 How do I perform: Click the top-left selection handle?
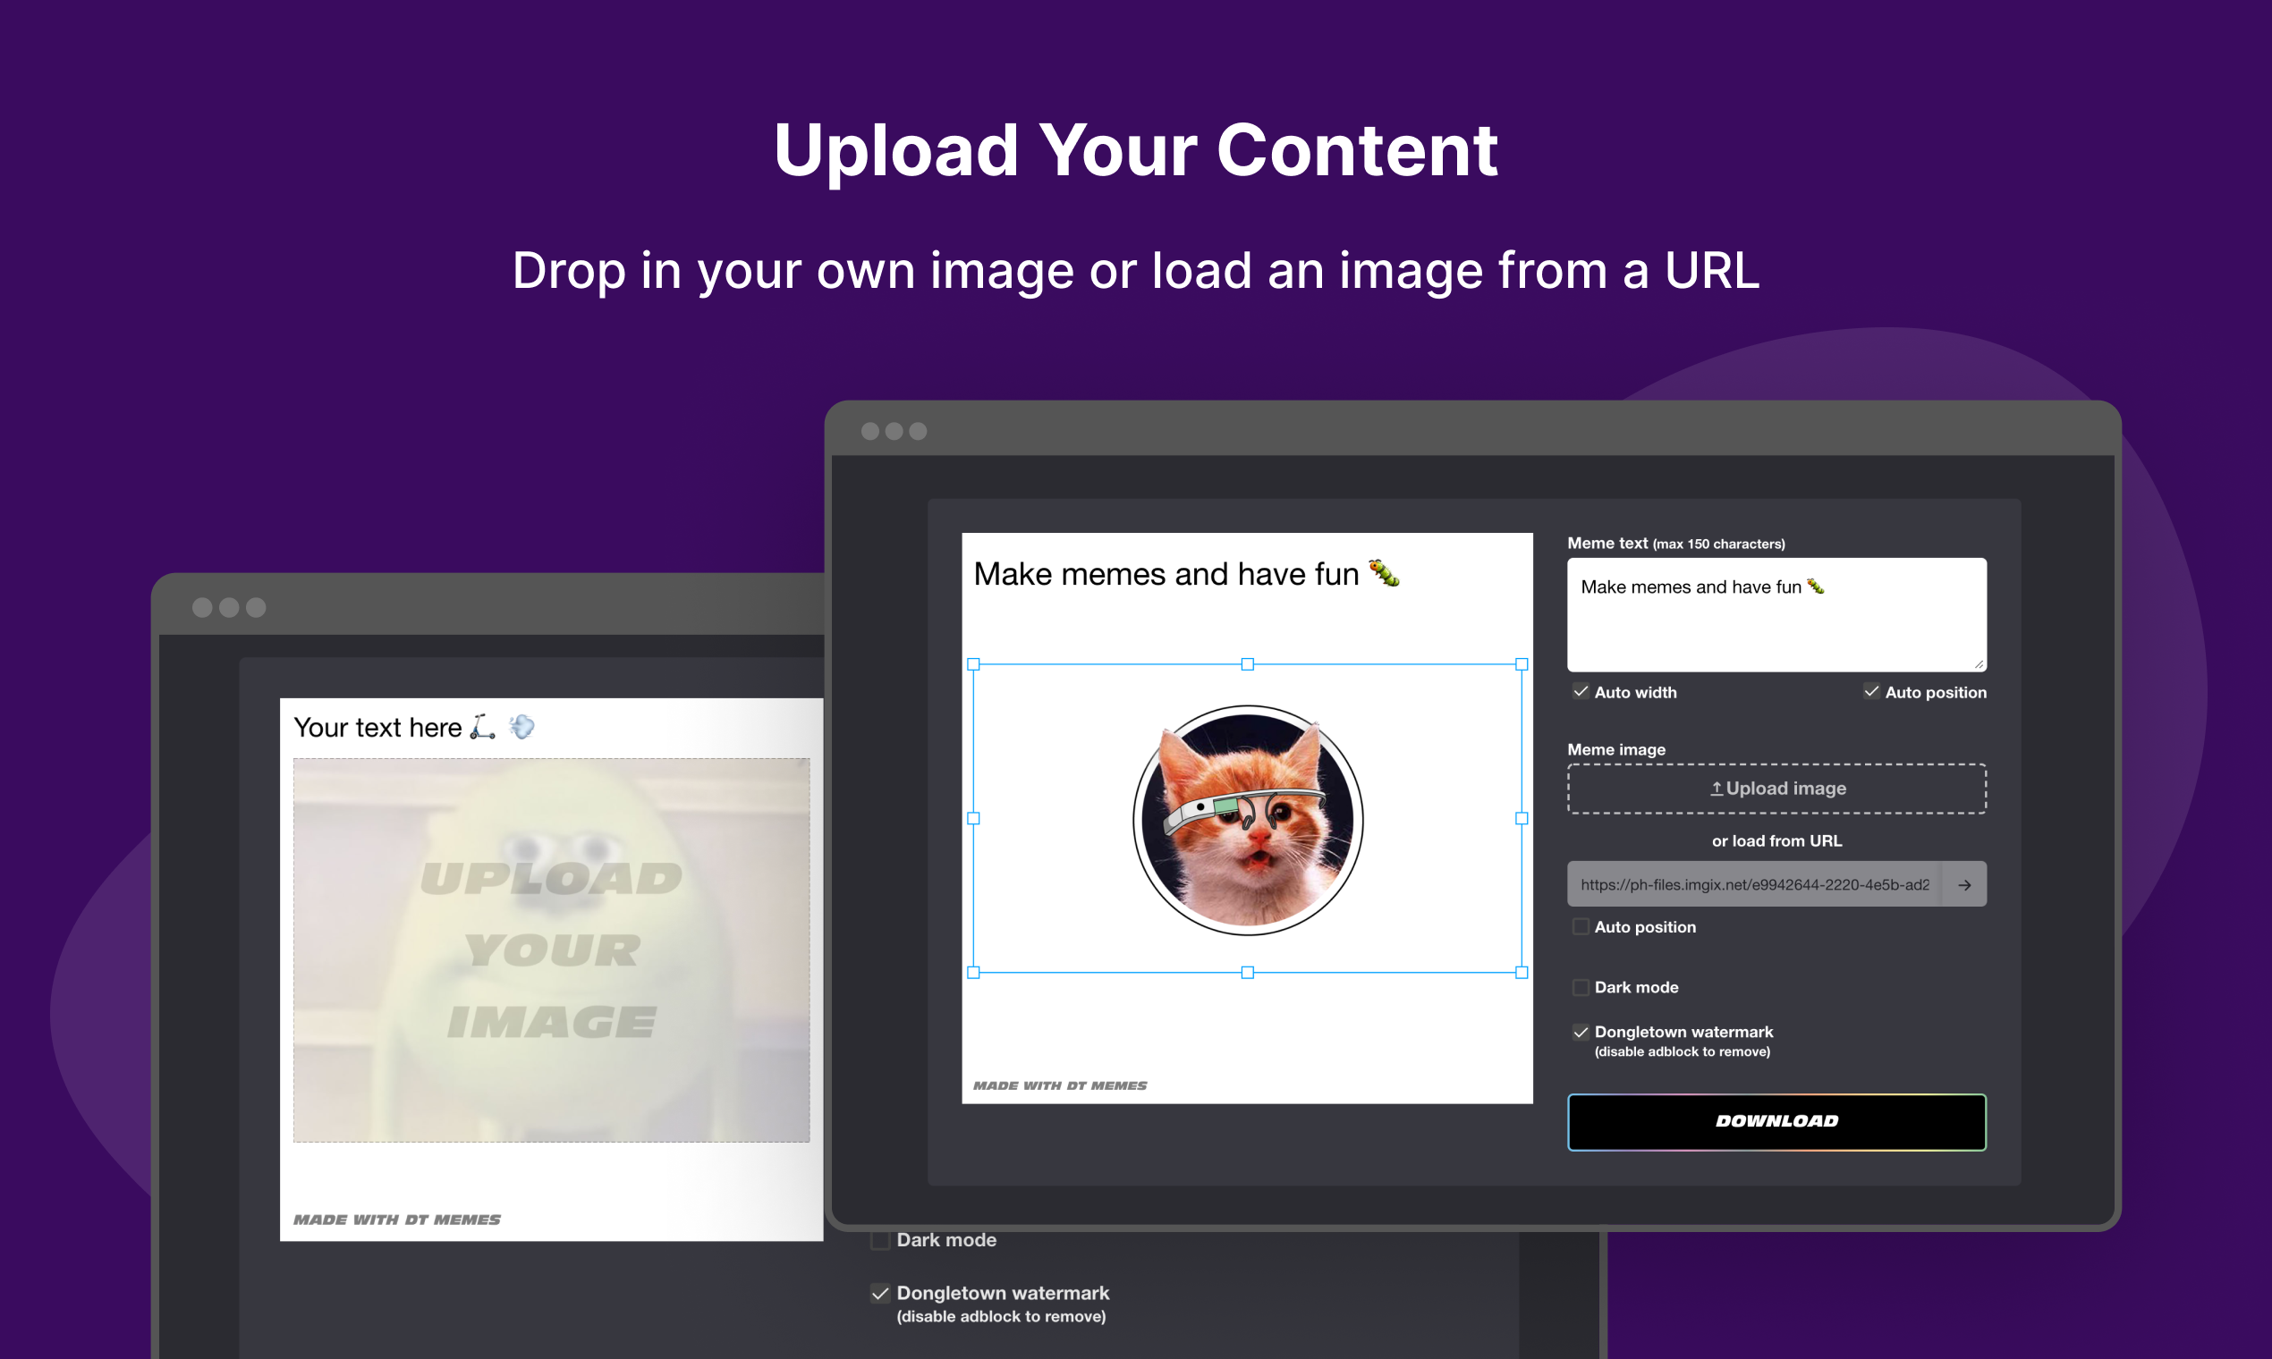(x=974, y=664)
